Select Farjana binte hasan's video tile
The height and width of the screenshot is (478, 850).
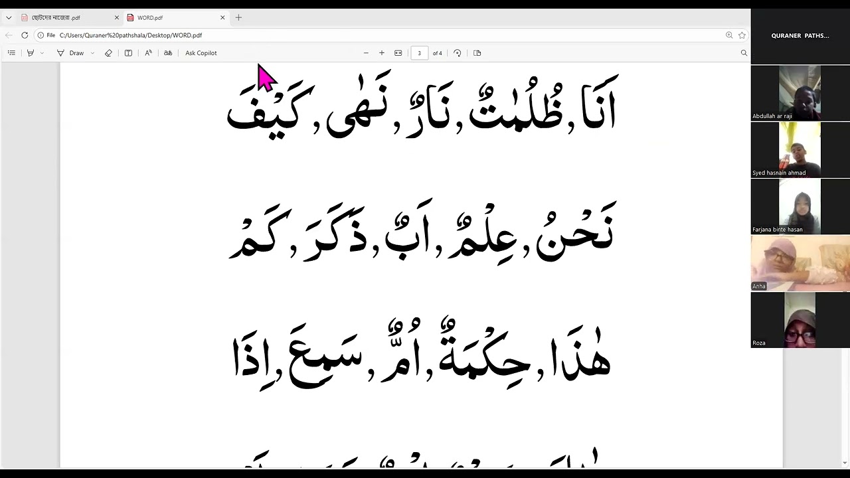(800, 206)
